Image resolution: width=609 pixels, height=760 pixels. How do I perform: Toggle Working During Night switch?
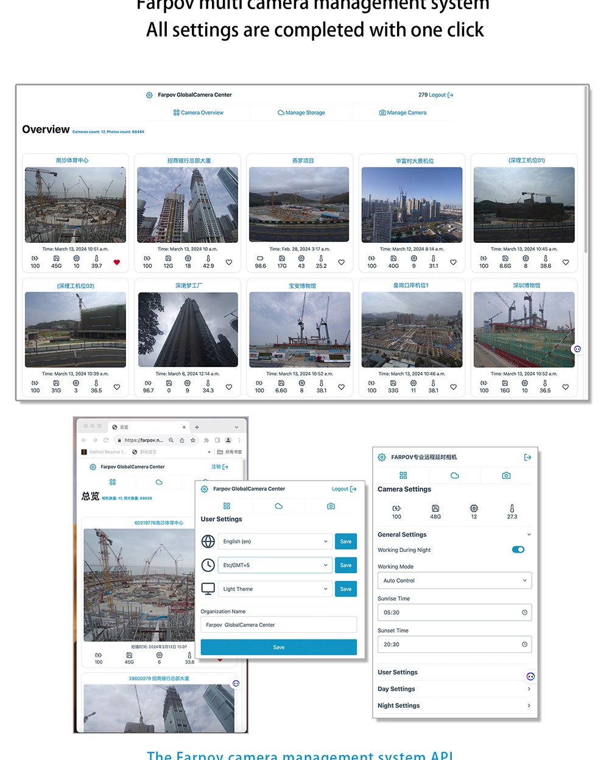coord(518,549)
